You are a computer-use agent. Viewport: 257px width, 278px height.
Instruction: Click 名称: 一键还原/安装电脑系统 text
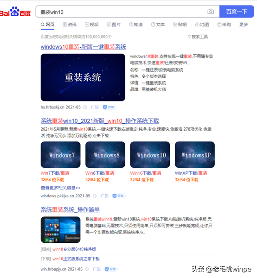(x=156, y=70)
